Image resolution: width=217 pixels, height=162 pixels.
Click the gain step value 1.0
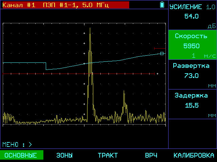click(211, 7)
